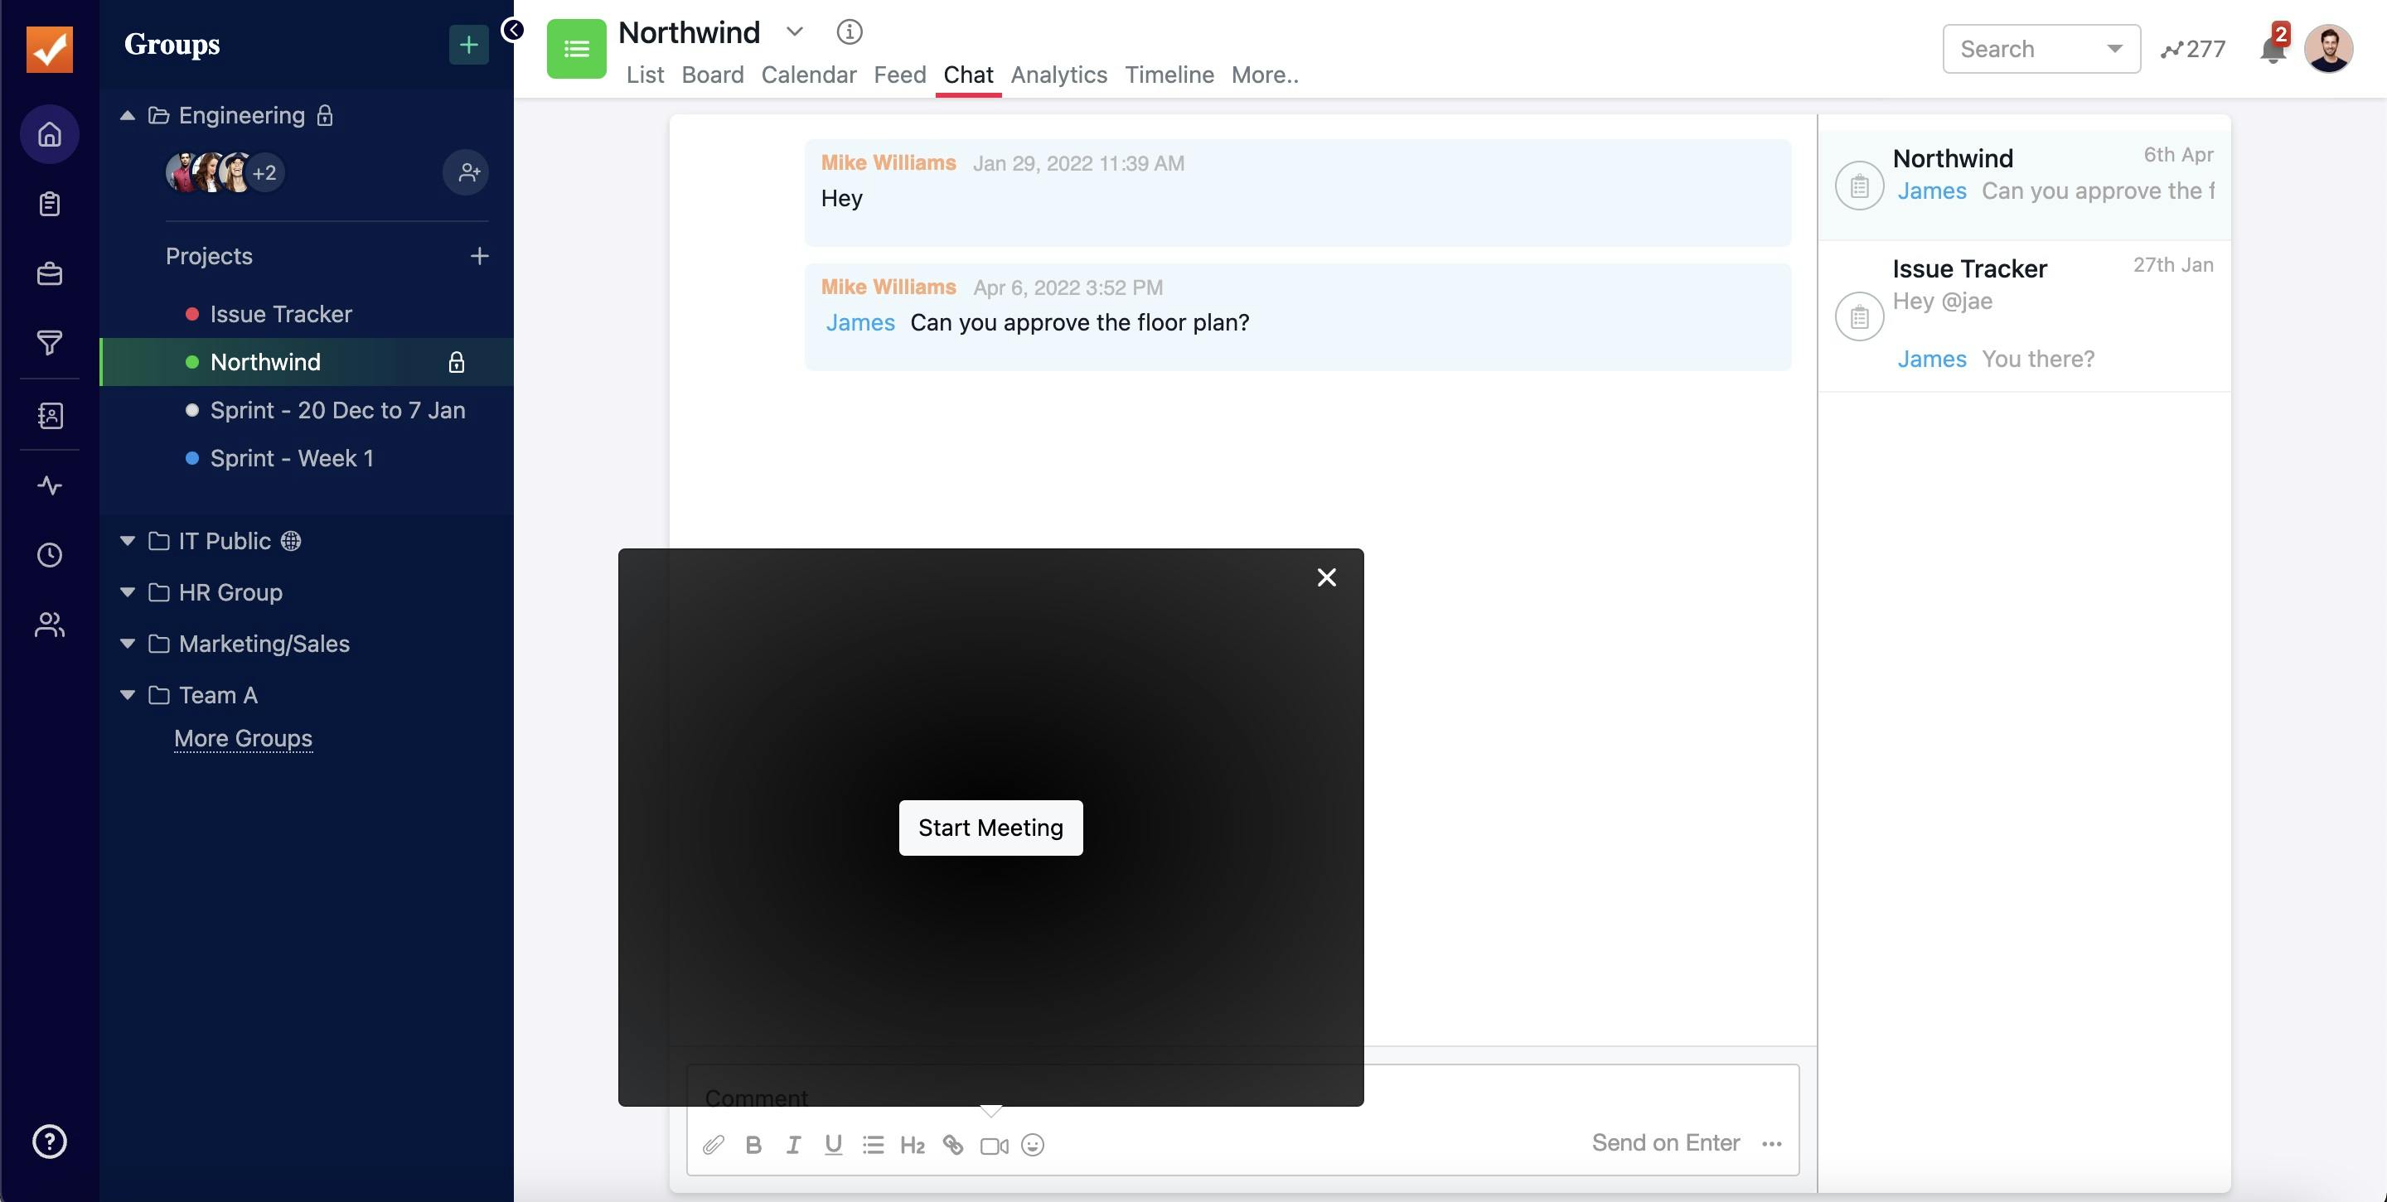Click the Start Meeting button
The width and height of the screenshot is (2387, 1202).
point(990,828)
